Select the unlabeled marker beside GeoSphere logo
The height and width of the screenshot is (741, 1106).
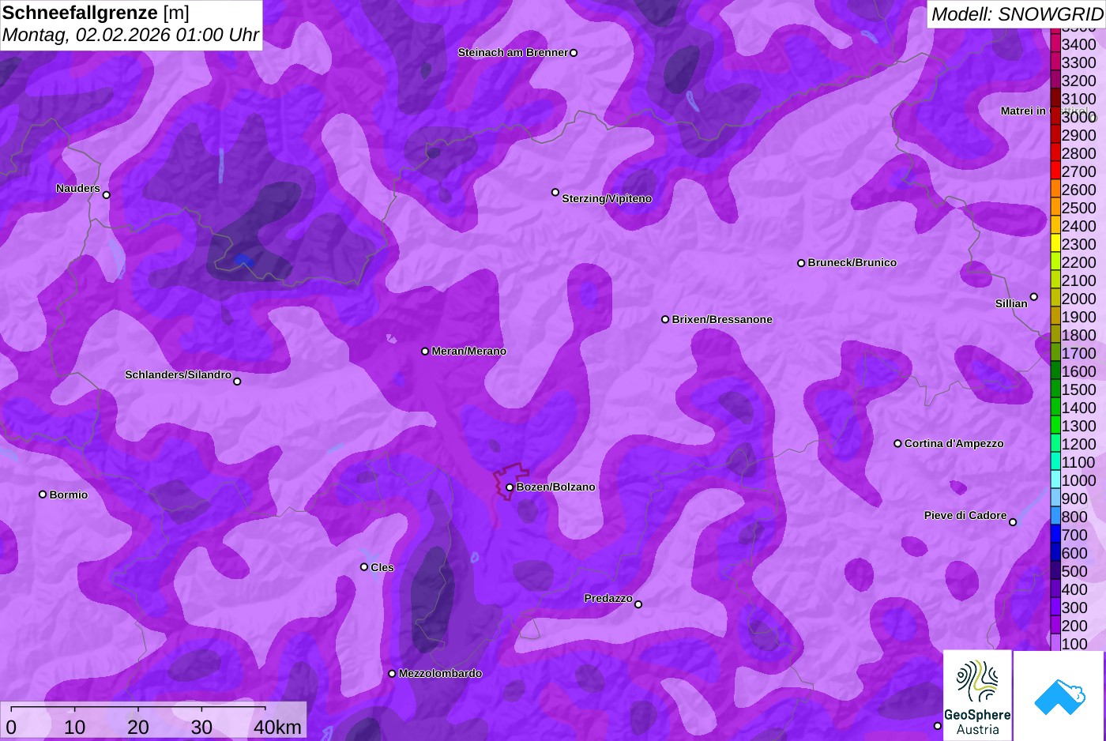tap(938, 726)
